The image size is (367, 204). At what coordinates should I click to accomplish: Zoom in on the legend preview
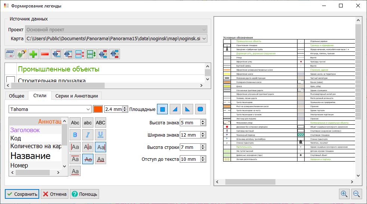pyautogui.click(x=344, y=194)
